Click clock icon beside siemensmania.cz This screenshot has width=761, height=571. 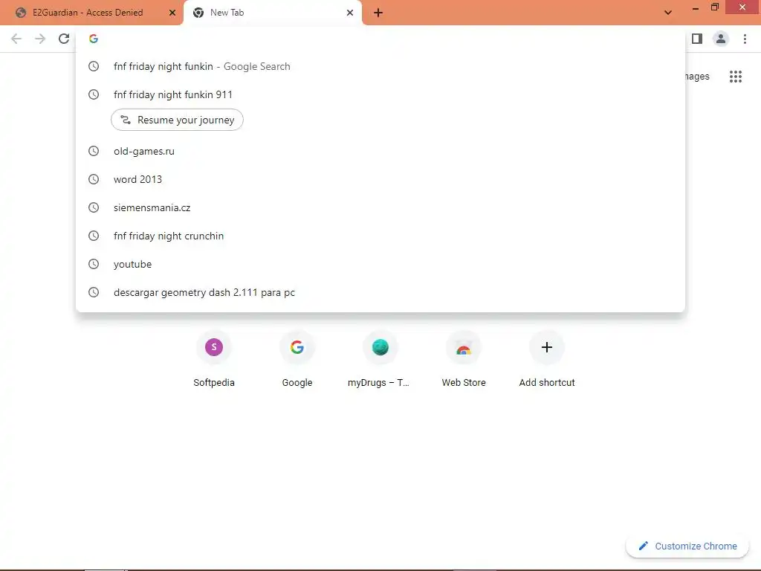tap(94, 207)
